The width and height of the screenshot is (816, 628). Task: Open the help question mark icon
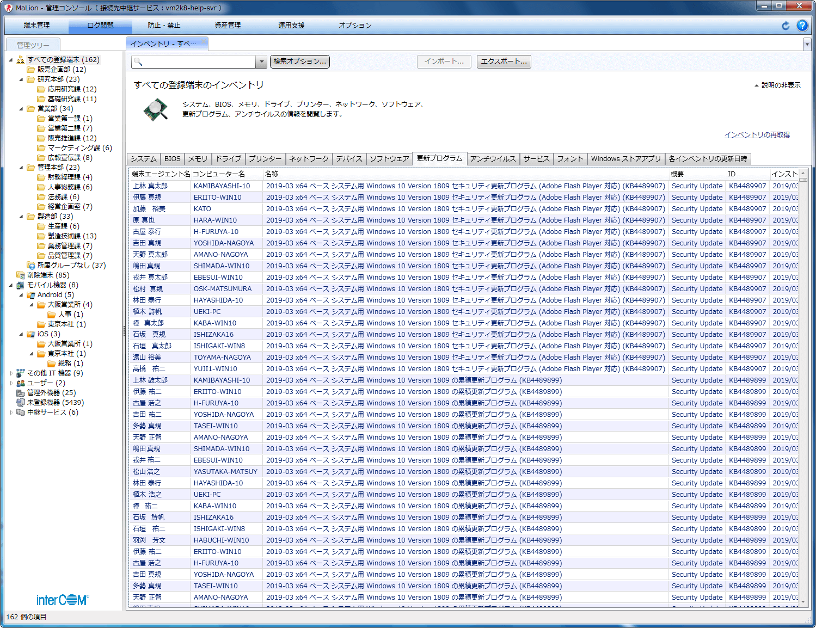coord(802,26)
